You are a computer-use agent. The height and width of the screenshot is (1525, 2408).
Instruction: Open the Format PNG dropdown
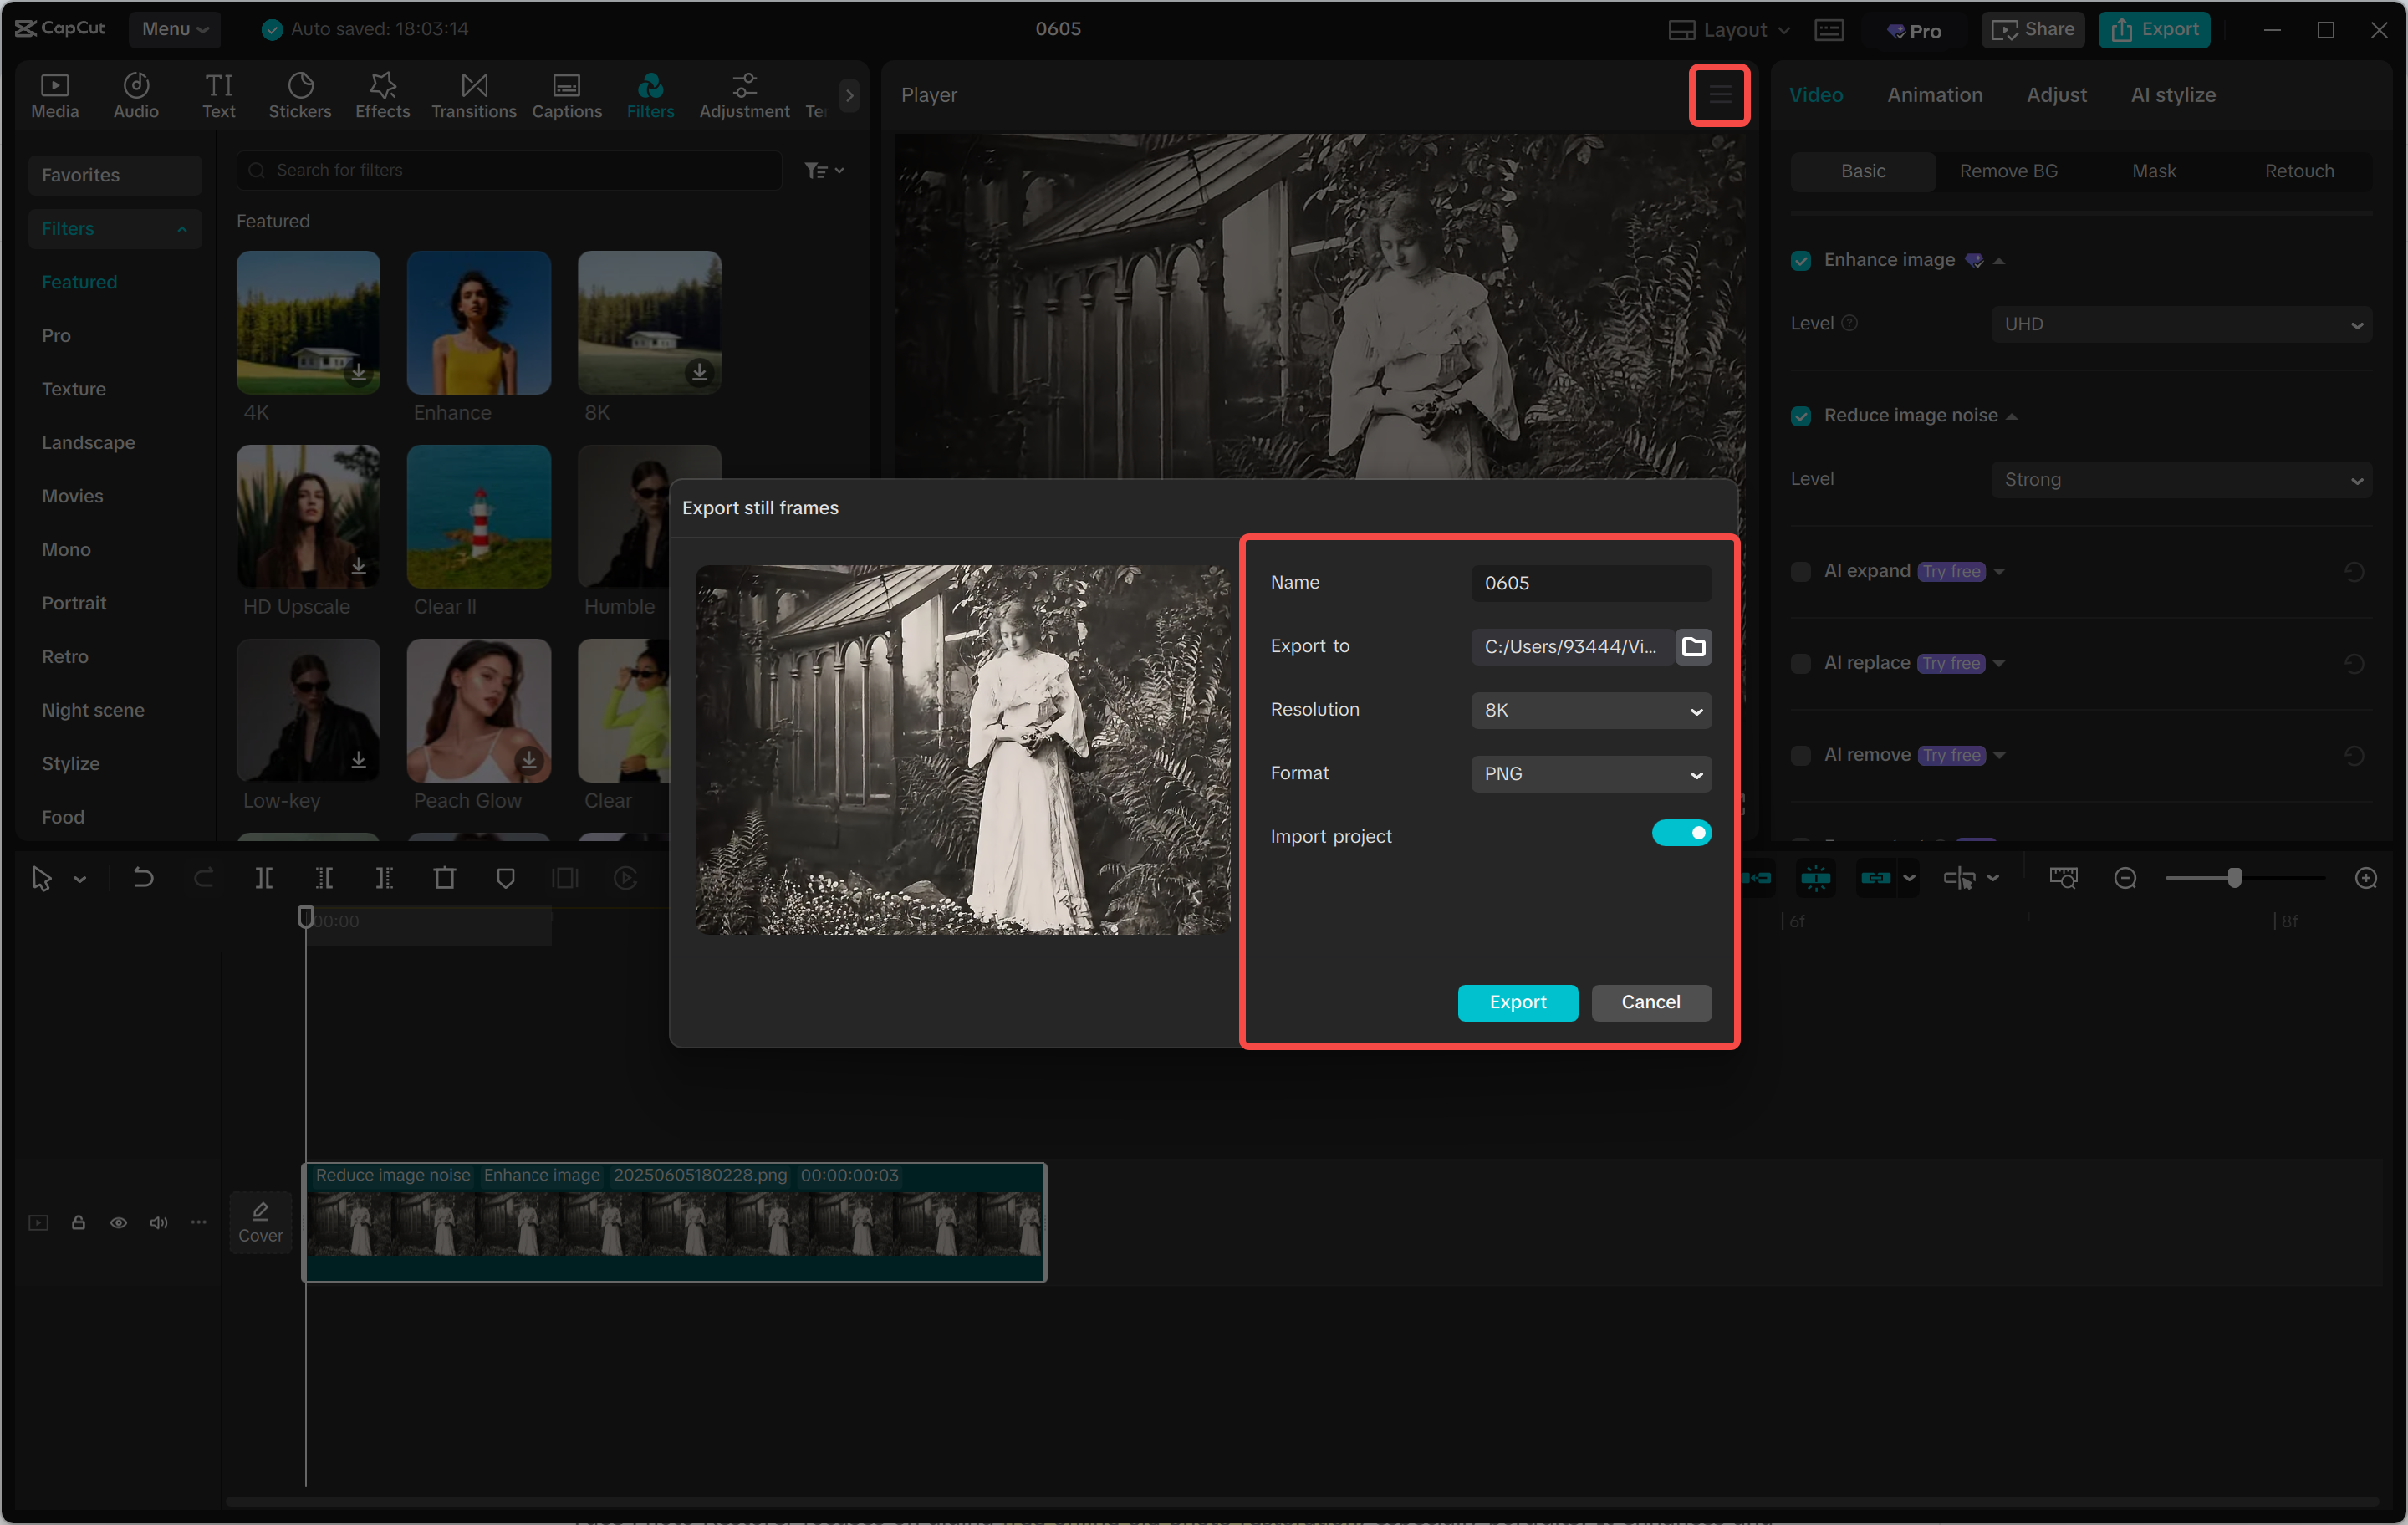click(1591, 773)
